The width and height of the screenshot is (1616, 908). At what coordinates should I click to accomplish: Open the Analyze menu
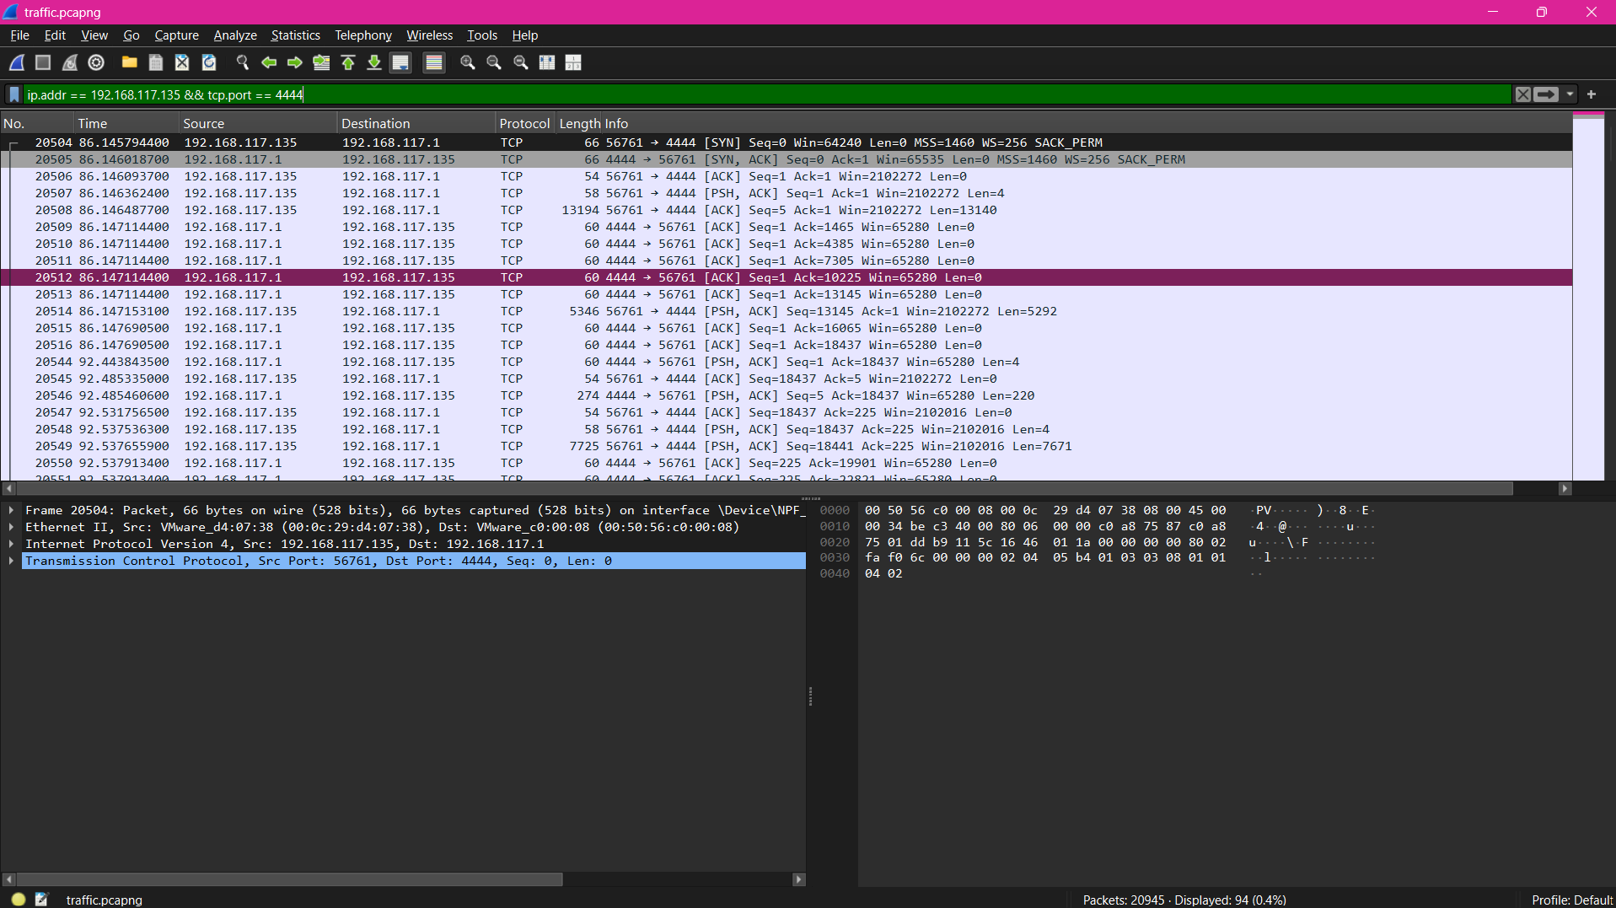click(x=235, y=35)
